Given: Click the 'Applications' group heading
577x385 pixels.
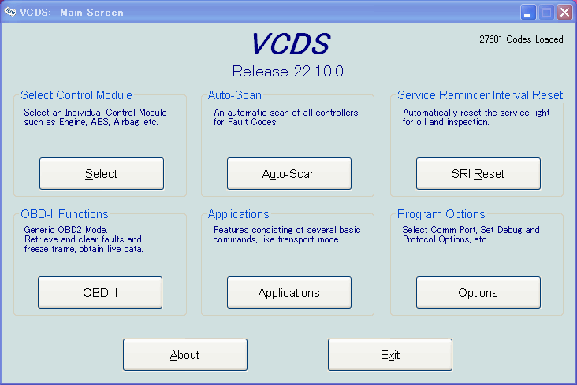Looking at the screenshot, I should tap(239, 213).
